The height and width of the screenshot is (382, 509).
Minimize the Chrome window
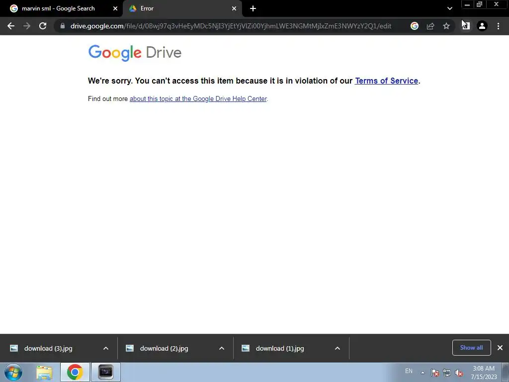click(467, 4)
